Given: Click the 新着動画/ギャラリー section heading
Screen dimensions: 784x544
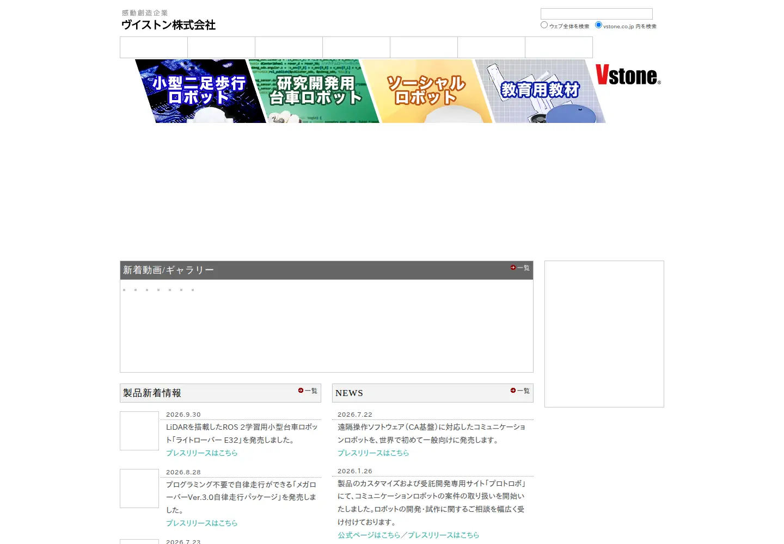Looking at the screenshot, I should click(x=168, y=270).
